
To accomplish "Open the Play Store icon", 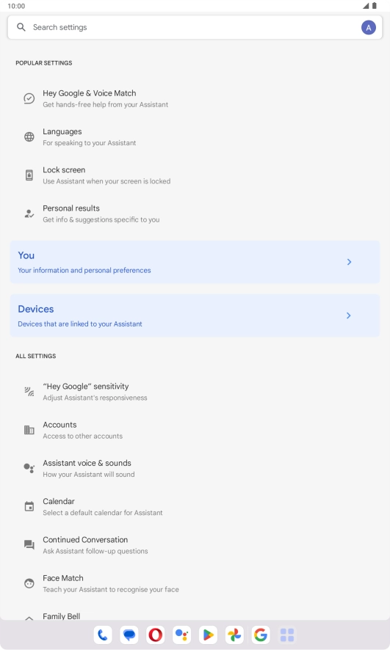I will [208, 635].
